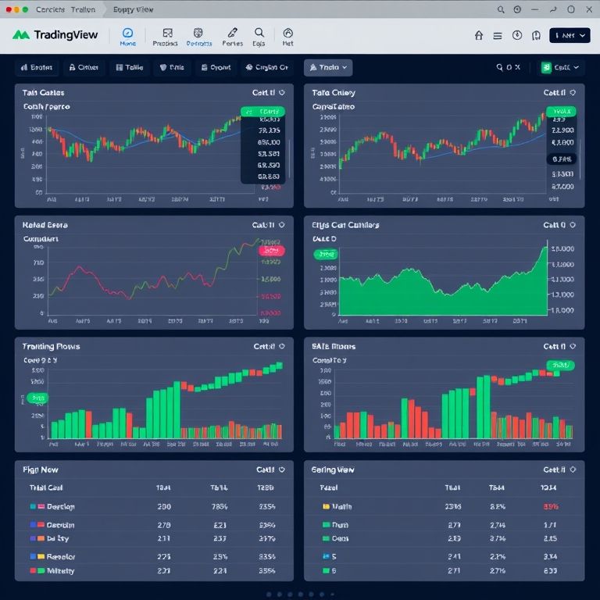The image size is (600, 600).
Task: Select the Croont tab in the filter bar
Action: [x=215, y=68]
